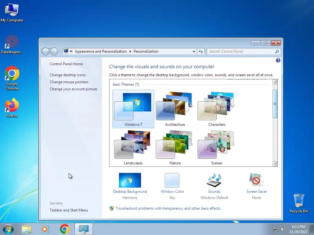Expand the double-chevron breadcrumb overflow

[x=71, y=51]
